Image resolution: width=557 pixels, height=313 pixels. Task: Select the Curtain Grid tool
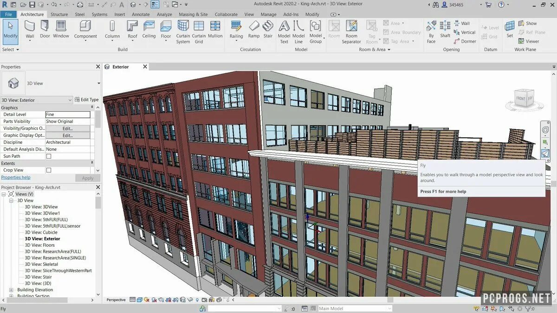click(199, 32)
